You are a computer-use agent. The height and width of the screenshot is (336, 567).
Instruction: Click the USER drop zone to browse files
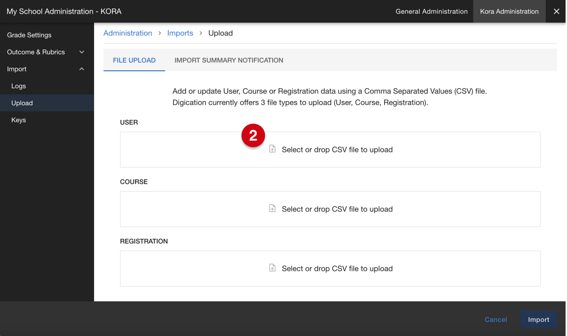[x=331, y=149]
